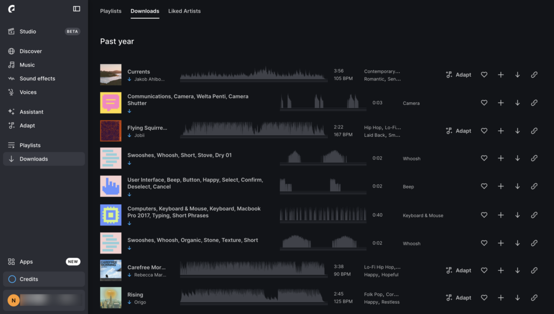554x314 pixels.
Task: Download the Flying Squirrel track
Action: [517, 131]
